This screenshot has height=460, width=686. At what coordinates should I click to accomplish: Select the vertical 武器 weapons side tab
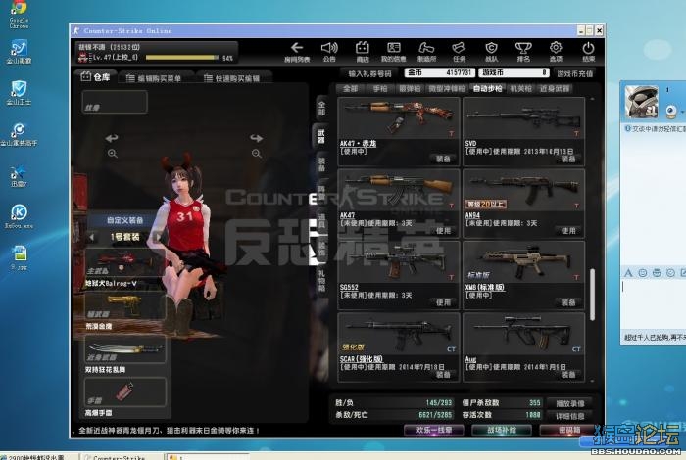[321, 136]
